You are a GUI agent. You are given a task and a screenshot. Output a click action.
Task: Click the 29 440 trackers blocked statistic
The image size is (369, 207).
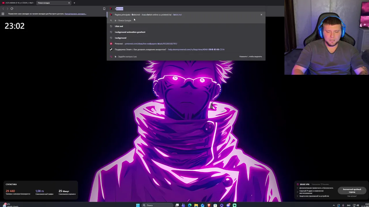[x=18, y=192]
